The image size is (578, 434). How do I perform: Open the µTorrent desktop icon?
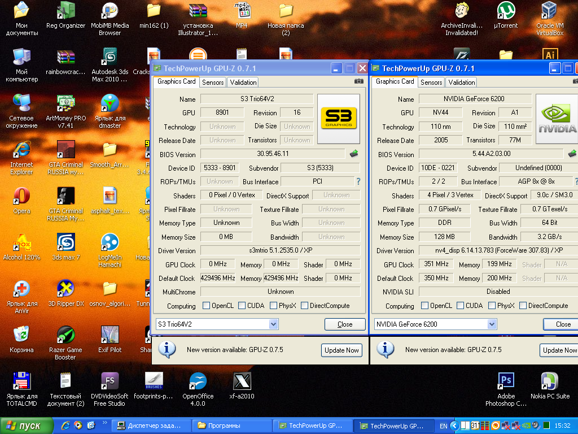[x=506, y=11]
